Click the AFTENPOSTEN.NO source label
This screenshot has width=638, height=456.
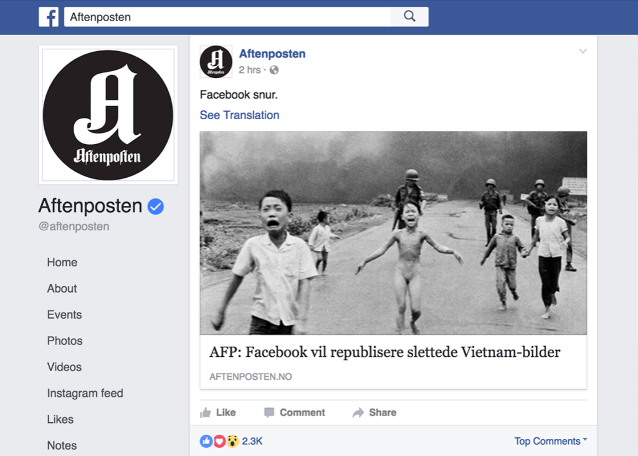click(x=250, y=377)
